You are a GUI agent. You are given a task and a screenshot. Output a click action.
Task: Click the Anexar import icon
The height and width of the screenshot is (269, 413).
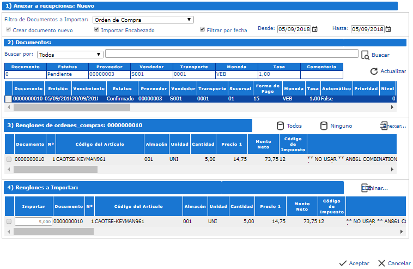point(385,126)
